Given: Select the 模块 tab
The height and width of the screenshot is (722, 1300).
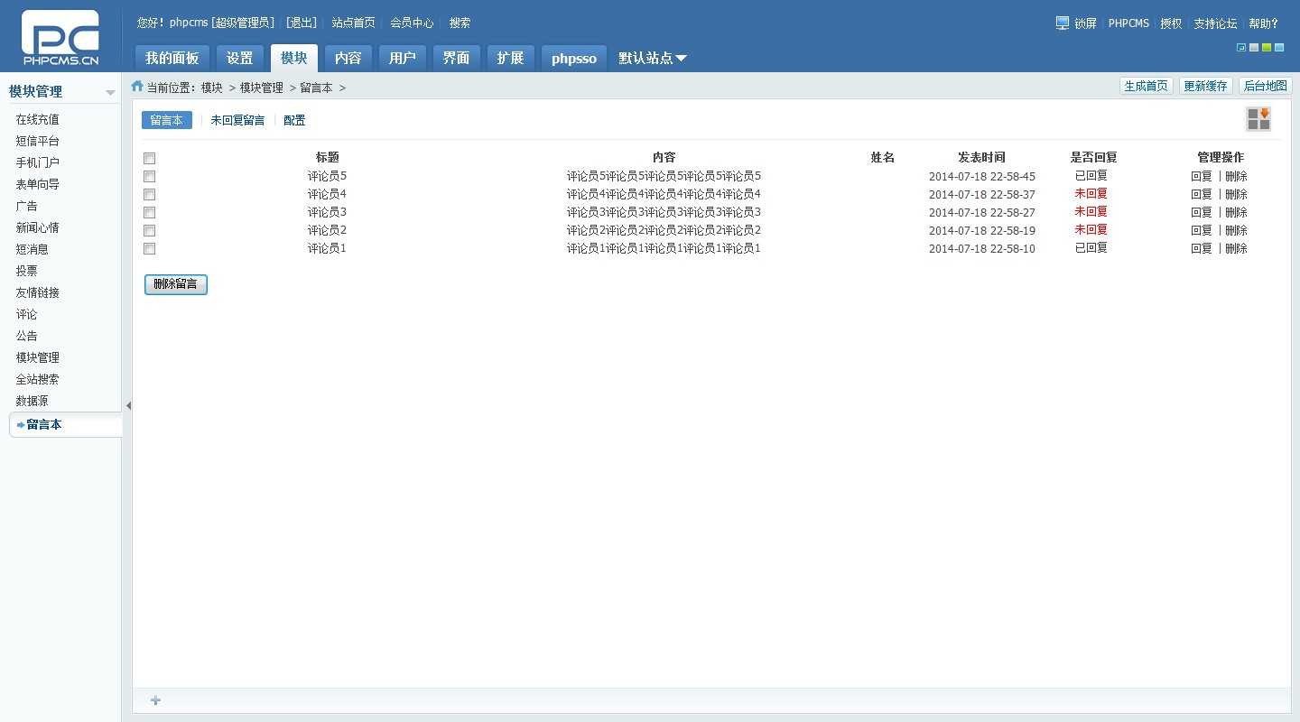Looking at the screenshot, I should pyautogui.click(x=294, y=58).
